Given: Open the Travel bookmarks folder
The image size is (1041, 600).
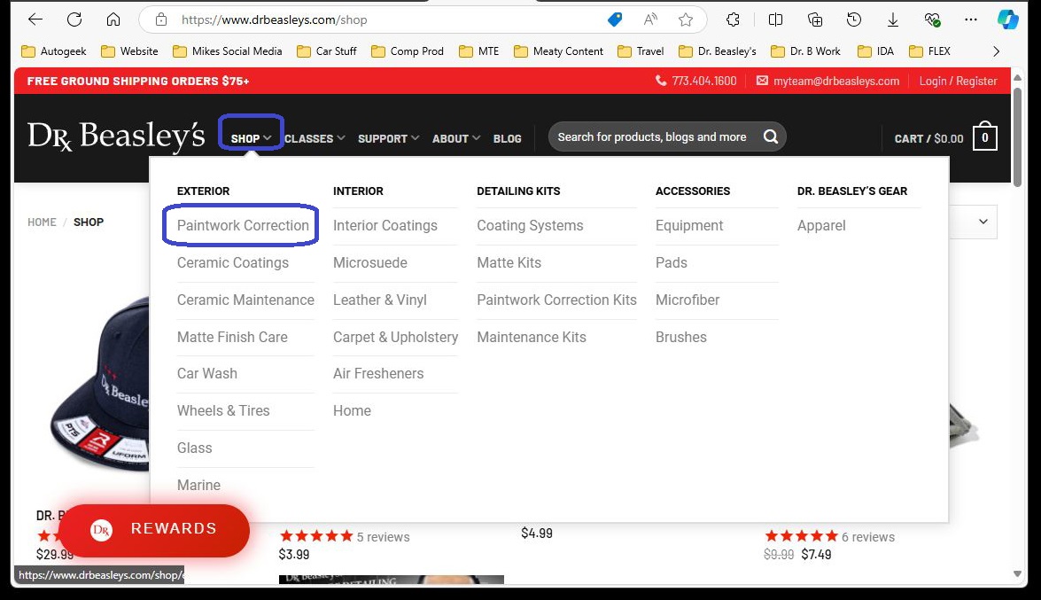Looking at the screenshot, I should (641, 51).
